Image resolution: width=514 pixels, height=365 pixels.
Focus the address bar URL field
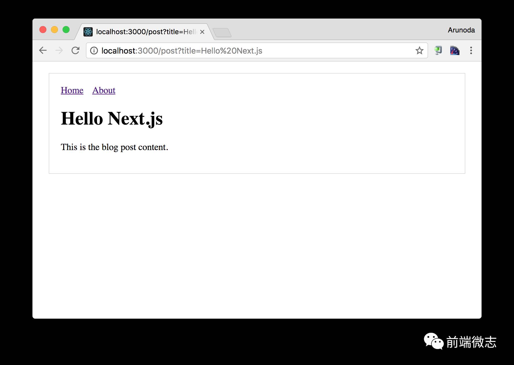click(x=256, y=51)
